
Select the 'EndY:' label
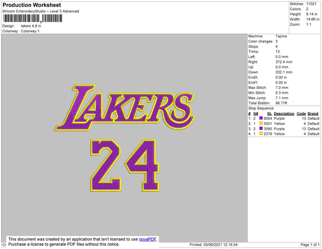(253, 82)
